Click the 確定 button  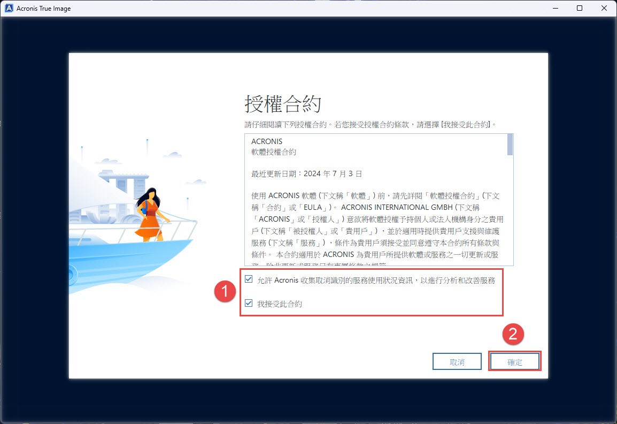click(515, 361)
